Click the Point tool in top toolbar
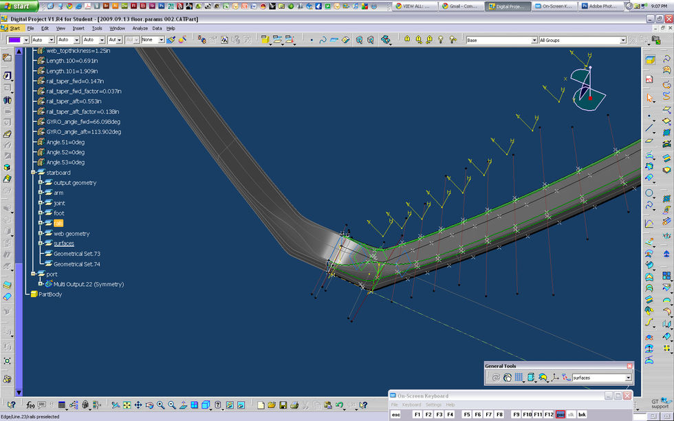The image size is (674, 421). [311, 40]
